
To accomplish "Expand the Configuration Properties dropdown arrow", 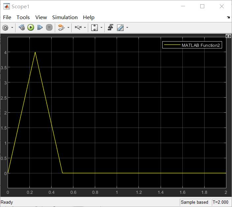I will (12, 28).
